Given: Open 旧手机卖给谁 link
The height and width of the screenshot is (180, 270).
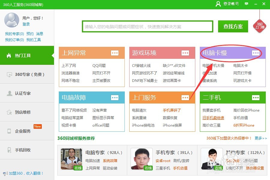Looking at the screenshot, I should pos(213,118).
